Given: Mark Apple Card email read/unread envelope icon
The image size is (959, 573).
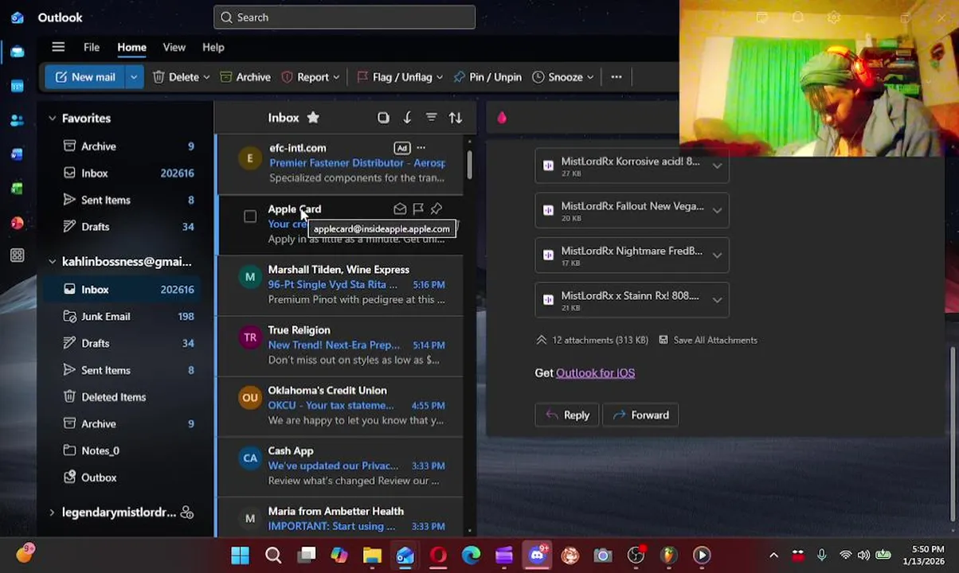Looking at the screenshot, I should [400, 209].
